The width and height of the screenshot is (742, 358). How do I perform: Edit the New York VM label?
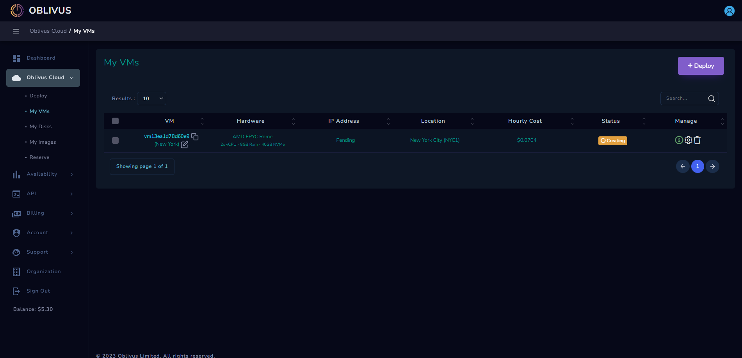[185, 145]
